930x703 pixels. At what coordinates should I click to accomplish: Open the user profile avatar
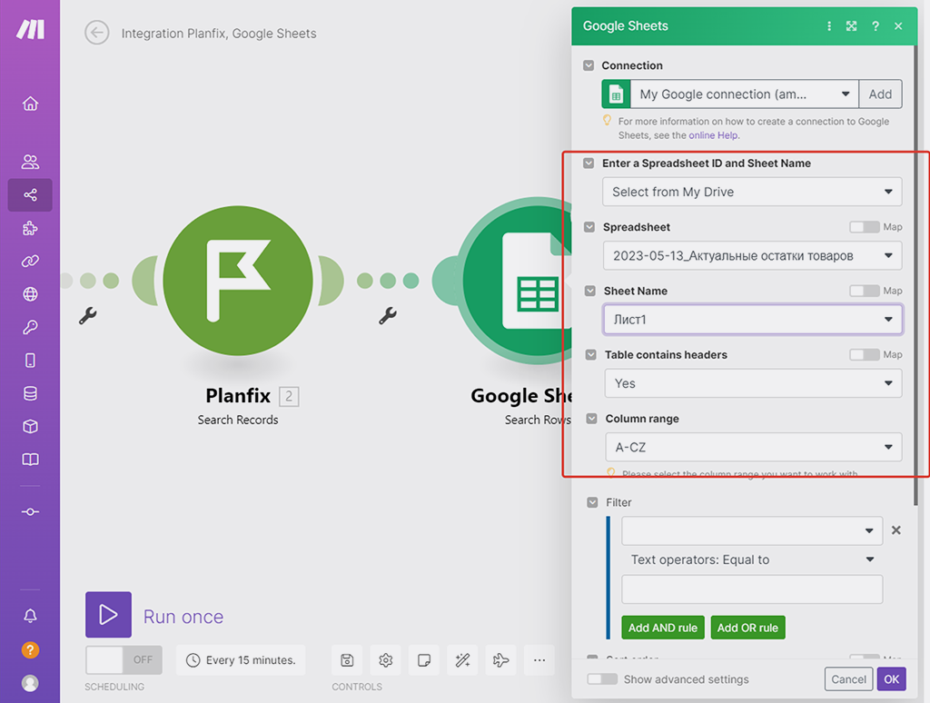30,683
